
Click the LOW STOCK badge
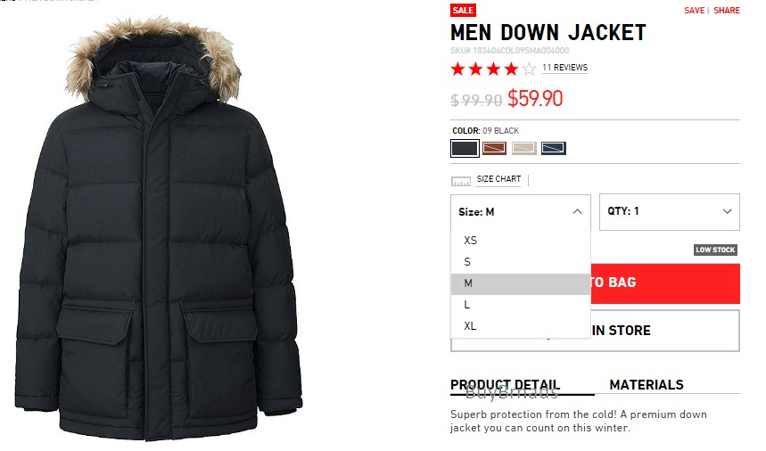tap(715, 250)
